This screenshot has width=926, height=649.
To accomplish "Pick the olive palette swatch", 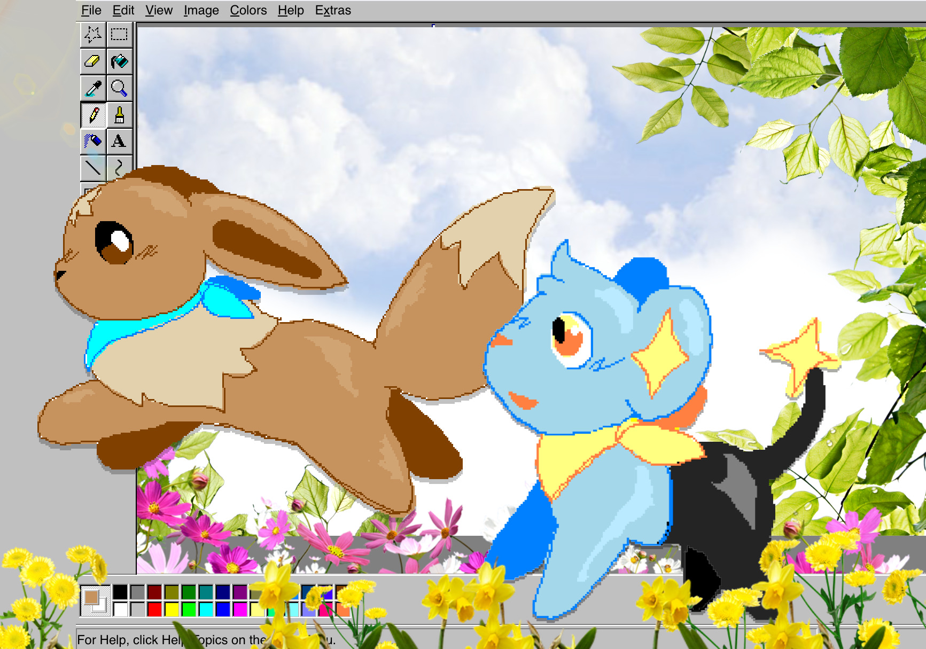I will click(172, 592).
